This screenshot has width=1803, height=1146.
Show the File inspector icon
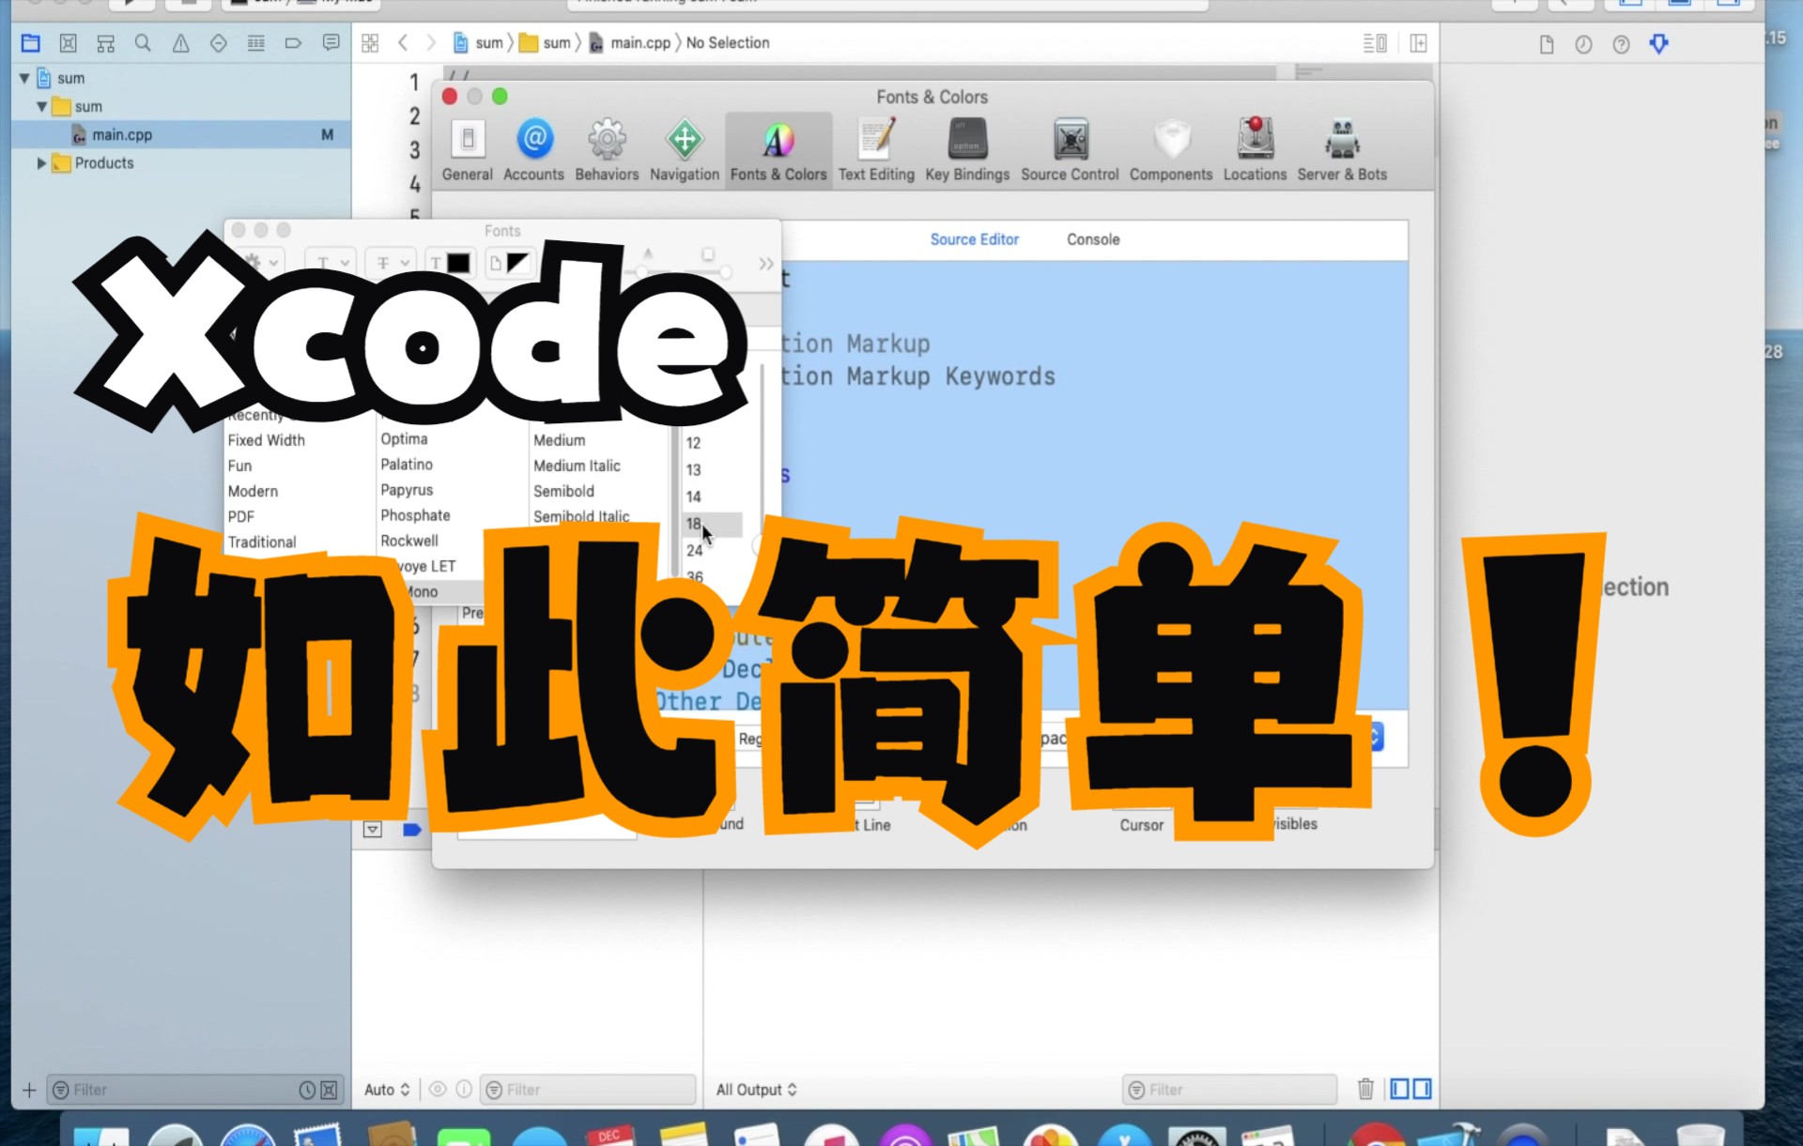point(1547,44)
